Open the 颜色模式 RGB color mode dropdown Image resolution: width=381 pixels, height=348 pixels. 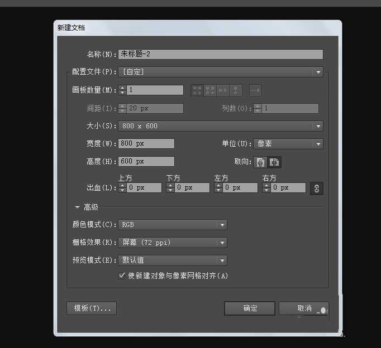point(222,225)
